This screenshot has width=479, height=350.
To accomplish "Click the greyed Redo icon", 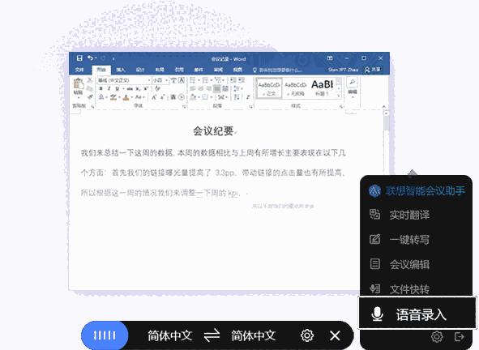I will 103,58.
